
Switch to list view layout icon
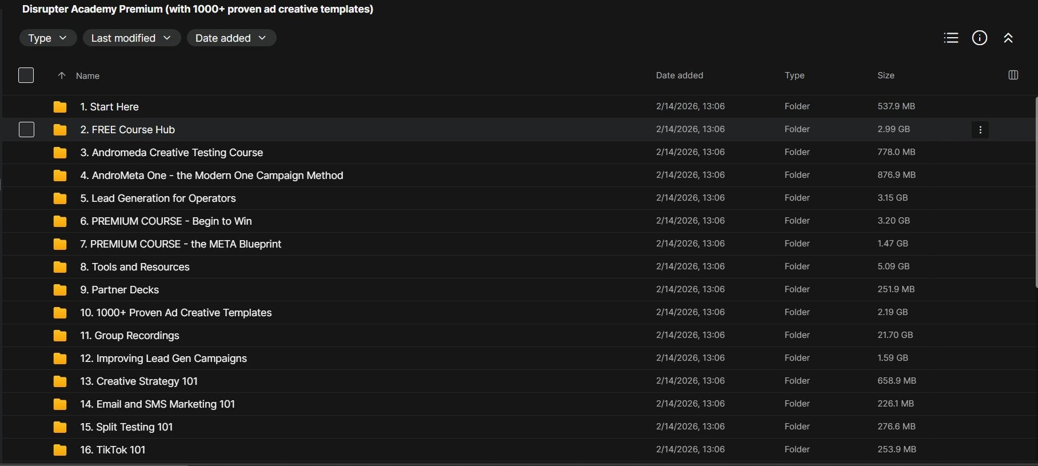(951, 38)
